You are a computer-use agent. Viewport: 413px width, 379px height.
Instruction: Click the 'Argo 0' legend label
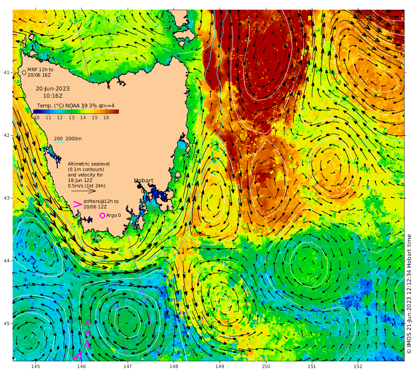tap(113, 215)
